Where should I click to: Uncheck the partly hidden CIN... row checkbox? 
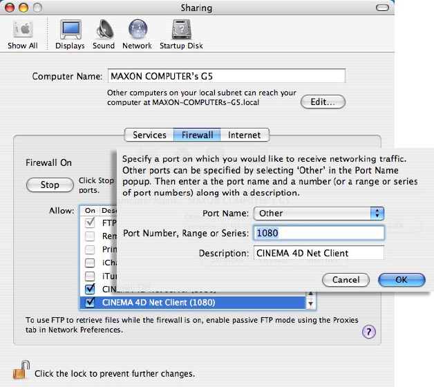[x=90, y=289]
